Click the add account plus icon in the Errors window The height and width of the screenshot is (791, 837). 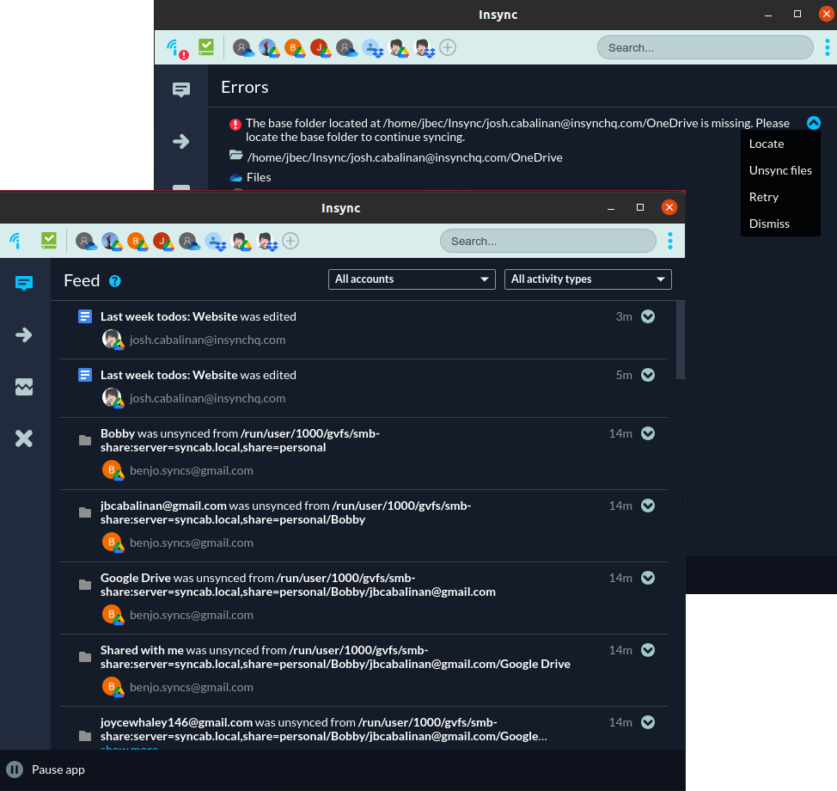pyautogui.click(x=448, y=47)
